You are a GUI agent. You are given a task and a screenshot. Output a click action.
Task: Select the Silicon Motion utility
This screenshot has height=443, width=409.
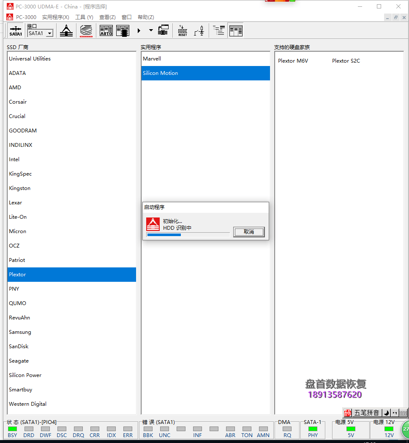206,73
